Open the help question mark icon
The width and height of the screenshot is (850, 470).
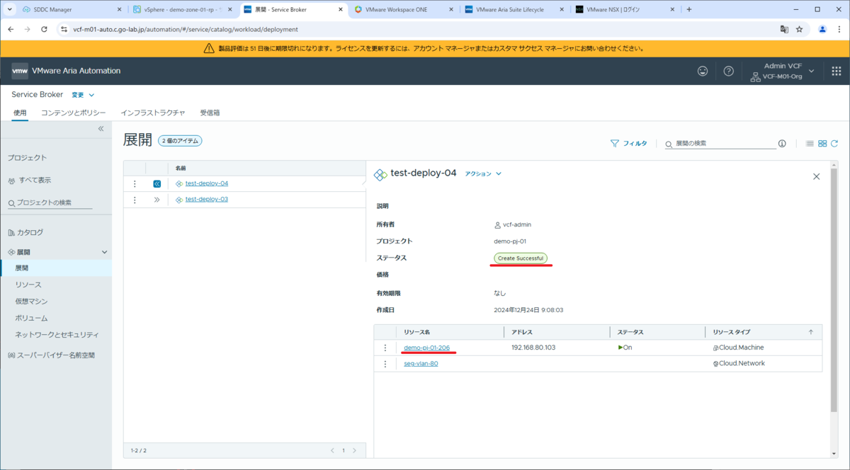pos(728,71)
